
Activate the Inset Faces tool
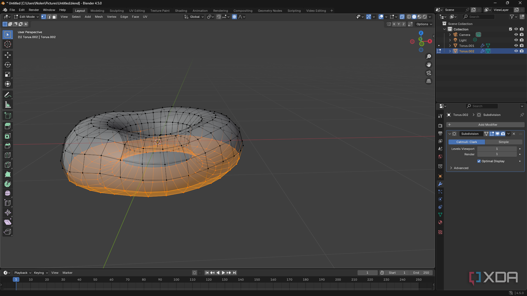tap(8, 136)
